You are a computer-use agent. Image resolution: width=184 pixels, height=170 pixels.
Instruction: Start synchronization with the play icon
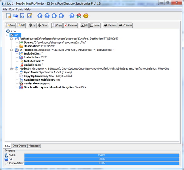(47, 16)
